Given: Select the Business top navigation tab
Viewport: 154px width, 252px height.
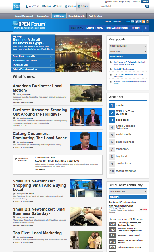Looking at the screenshot, I should pyautogui.click(x=83, y=6).
